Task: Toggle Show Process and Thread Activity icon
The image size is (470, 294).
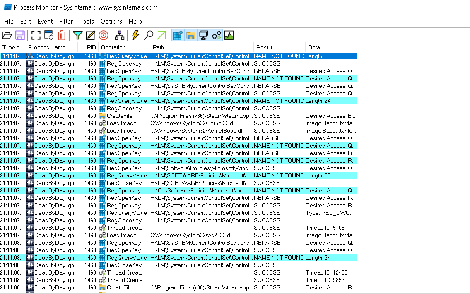Action: pos(217,35)
